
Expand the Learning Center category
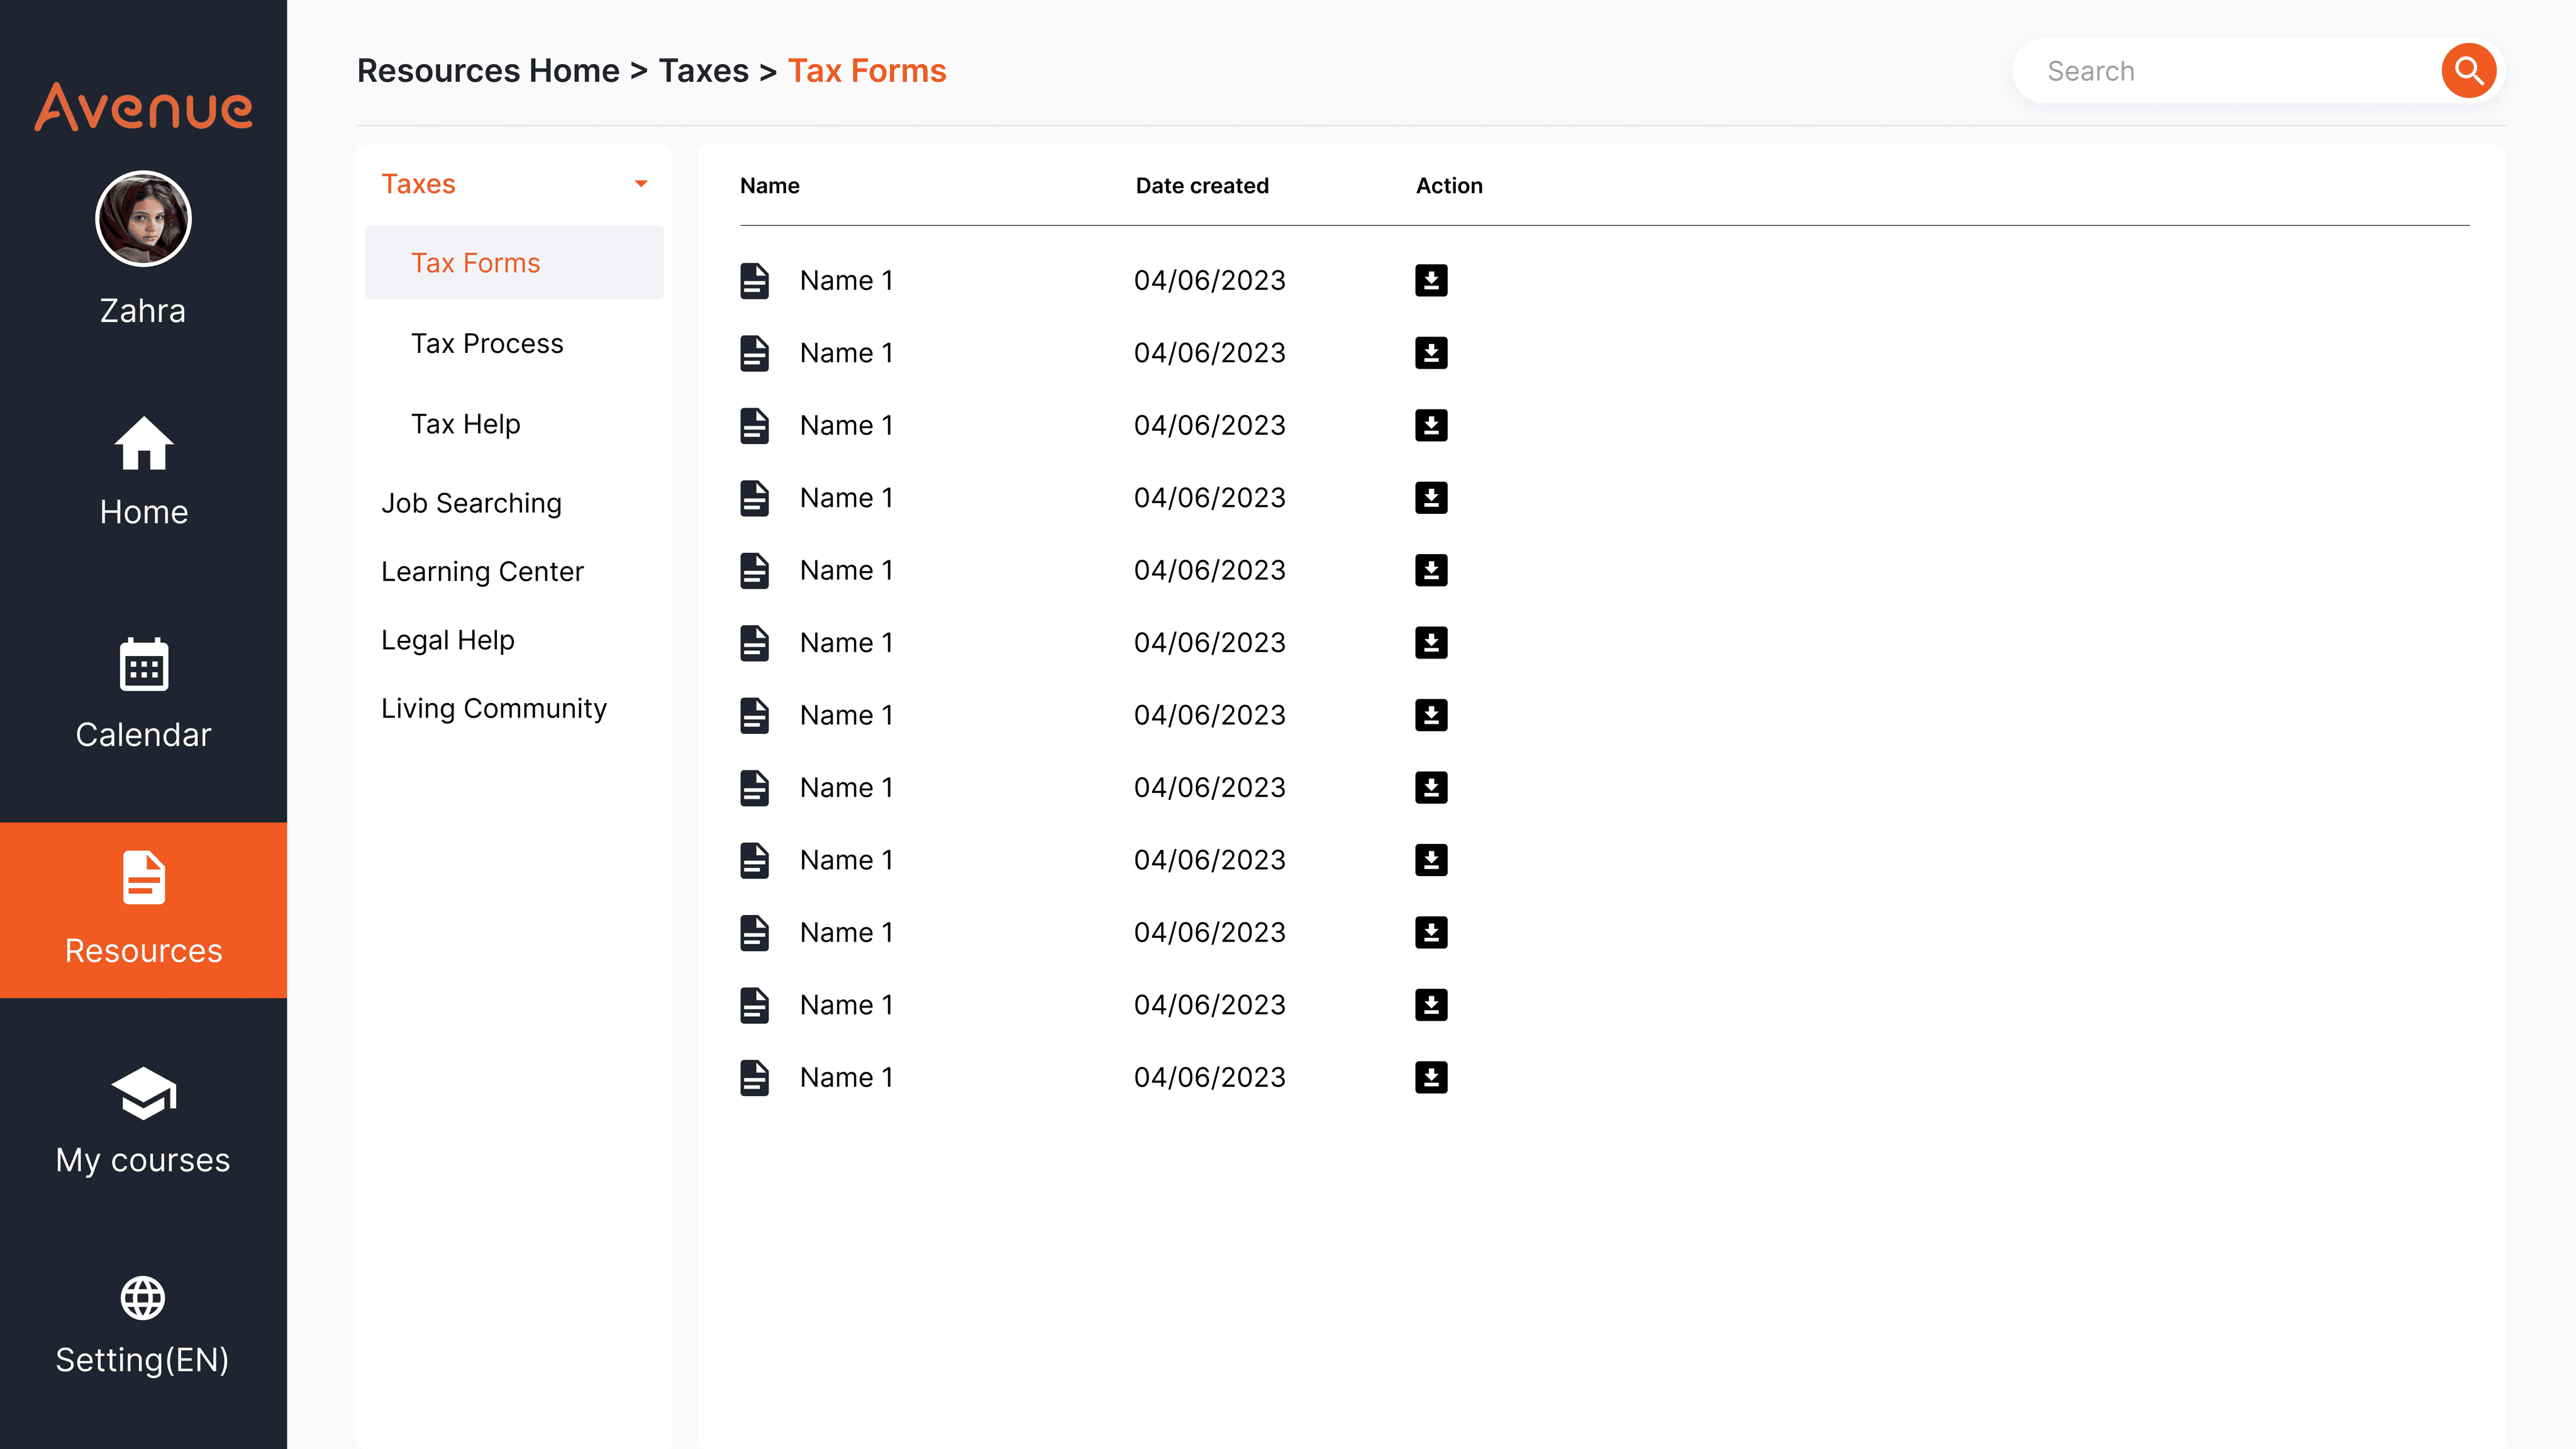coord(482,571)
